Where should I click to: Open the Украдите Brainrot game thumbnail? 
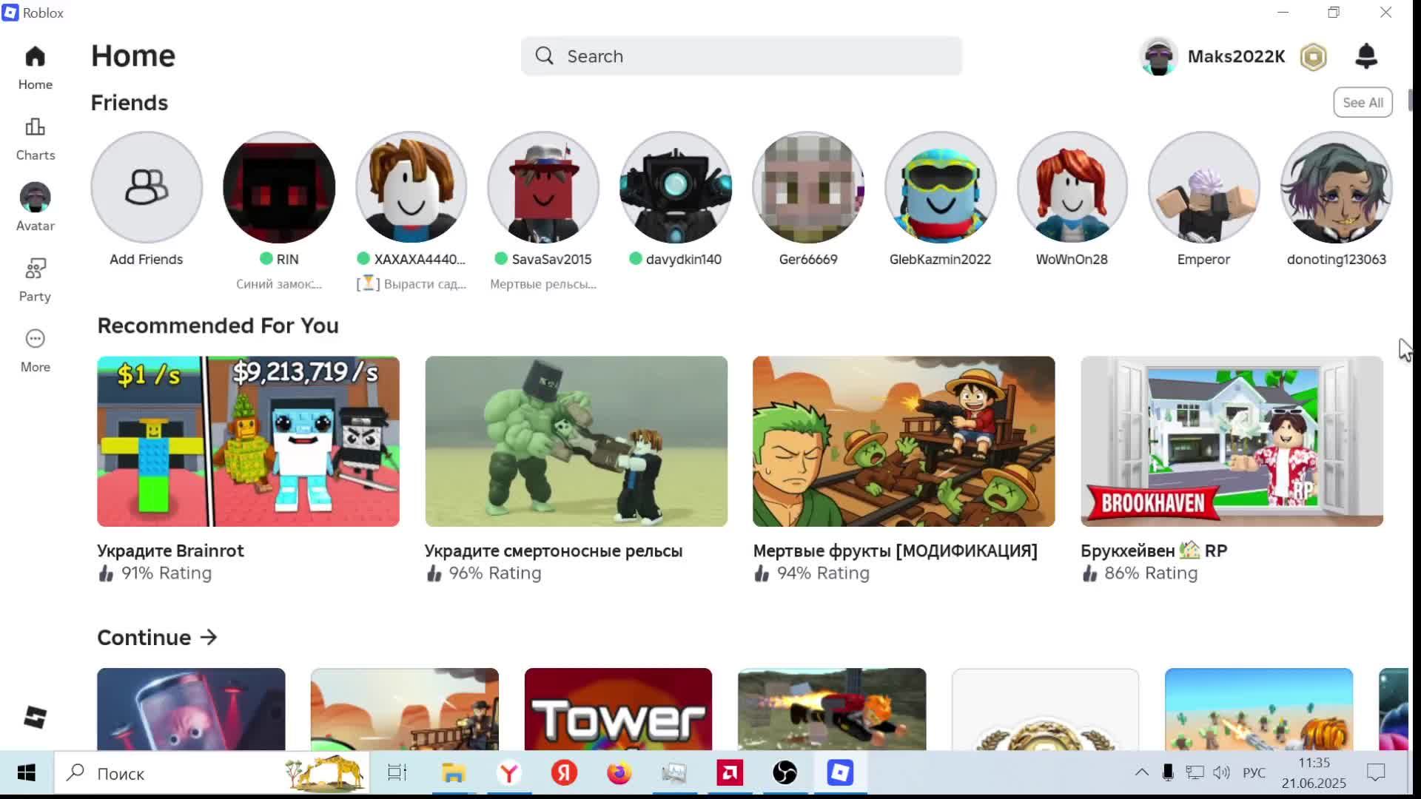coord(248,442)
